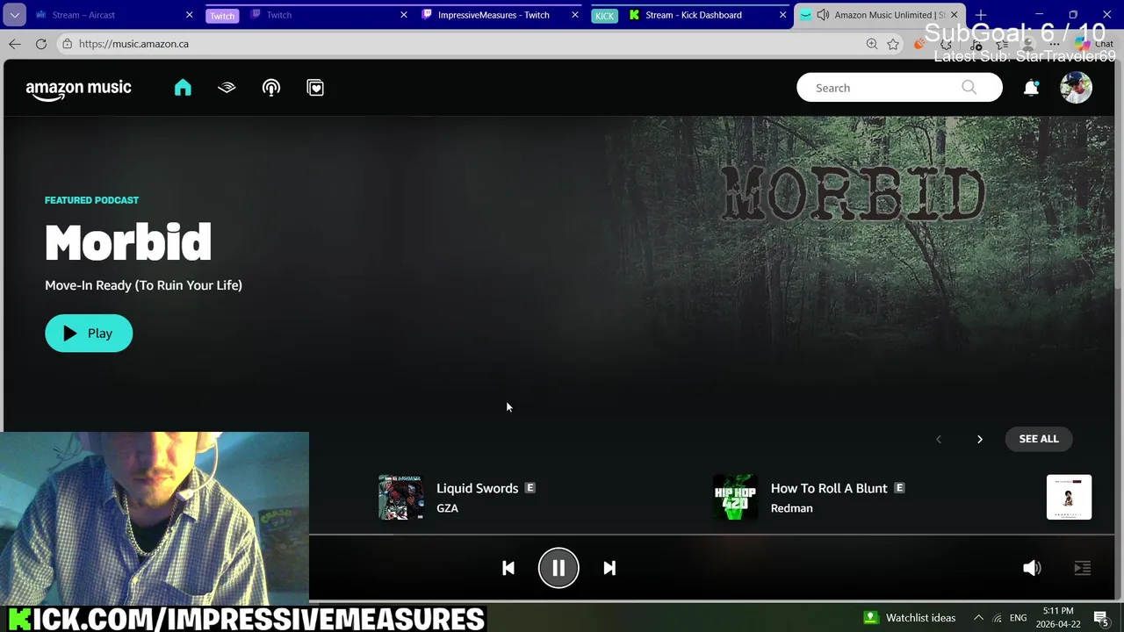
Task: Open Copilot Chat in browser toolbar
Action: point(1093,44)
